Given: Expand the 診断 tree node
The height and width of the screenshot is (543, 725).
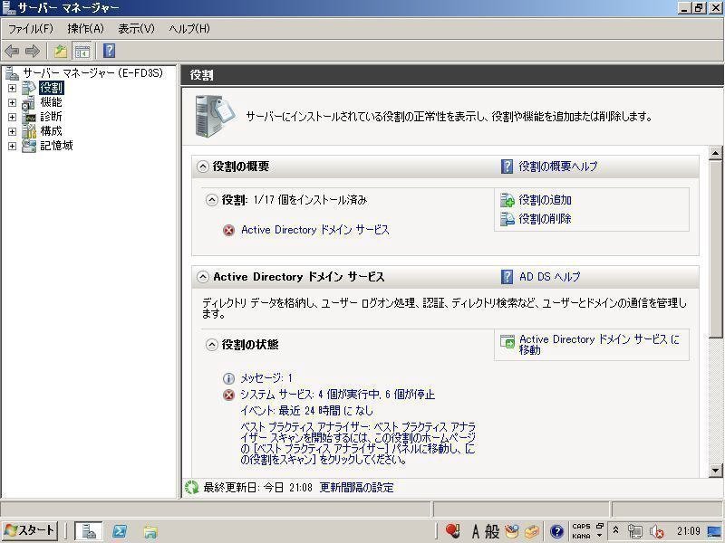Looking at the screenshot, I should [12, 117].
